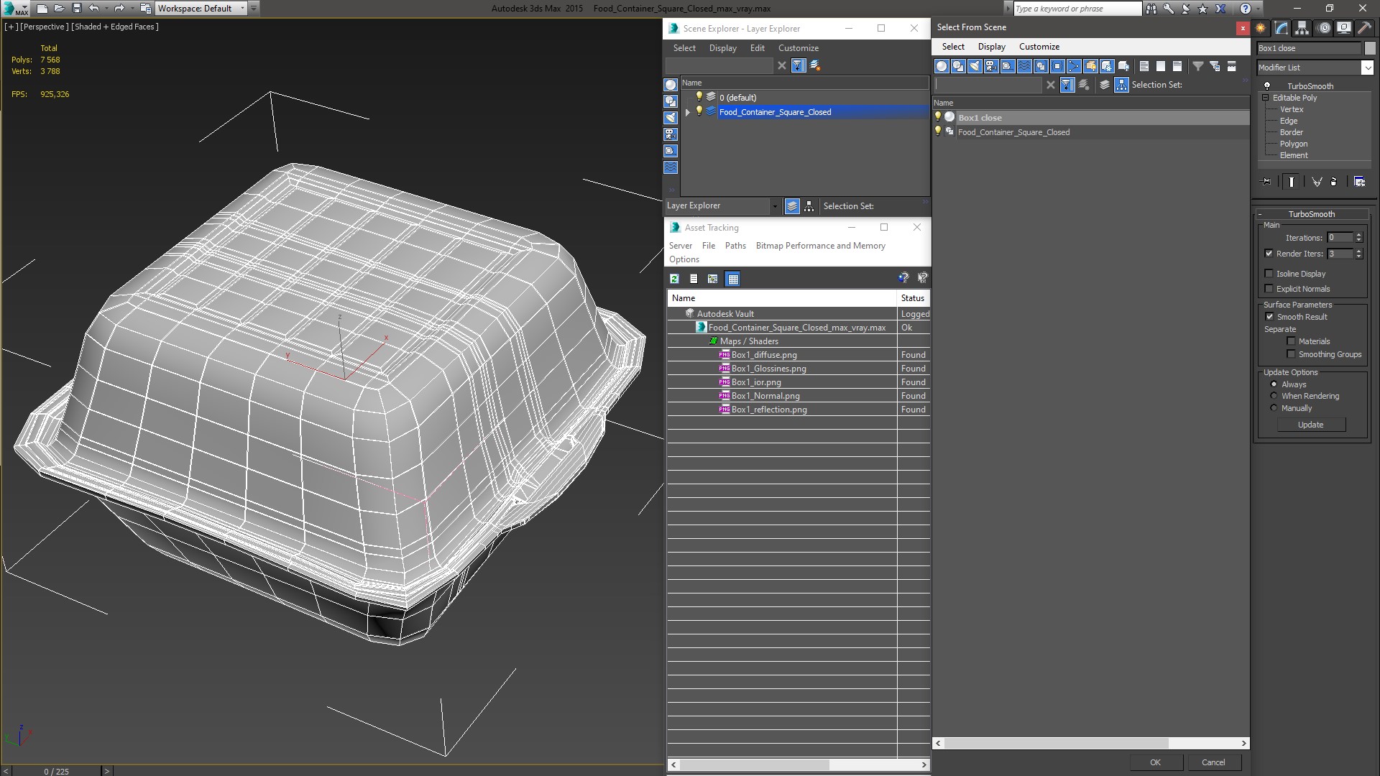Open Layer Explorer dropdown arrow
This screenshot has width=1380, height=776.
(774, 206)
